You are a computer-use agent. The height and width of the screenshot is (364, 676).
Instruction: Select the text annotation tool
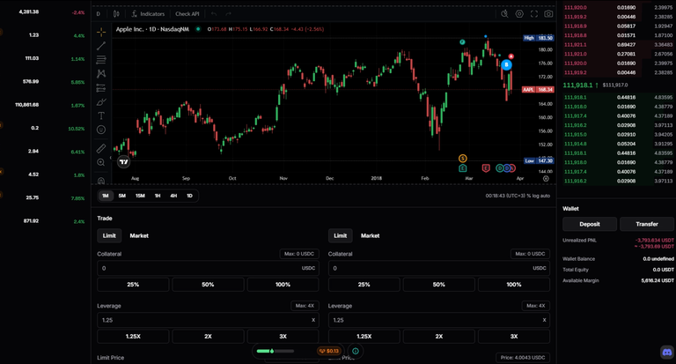pyautogui.click(x=101, y=115)
